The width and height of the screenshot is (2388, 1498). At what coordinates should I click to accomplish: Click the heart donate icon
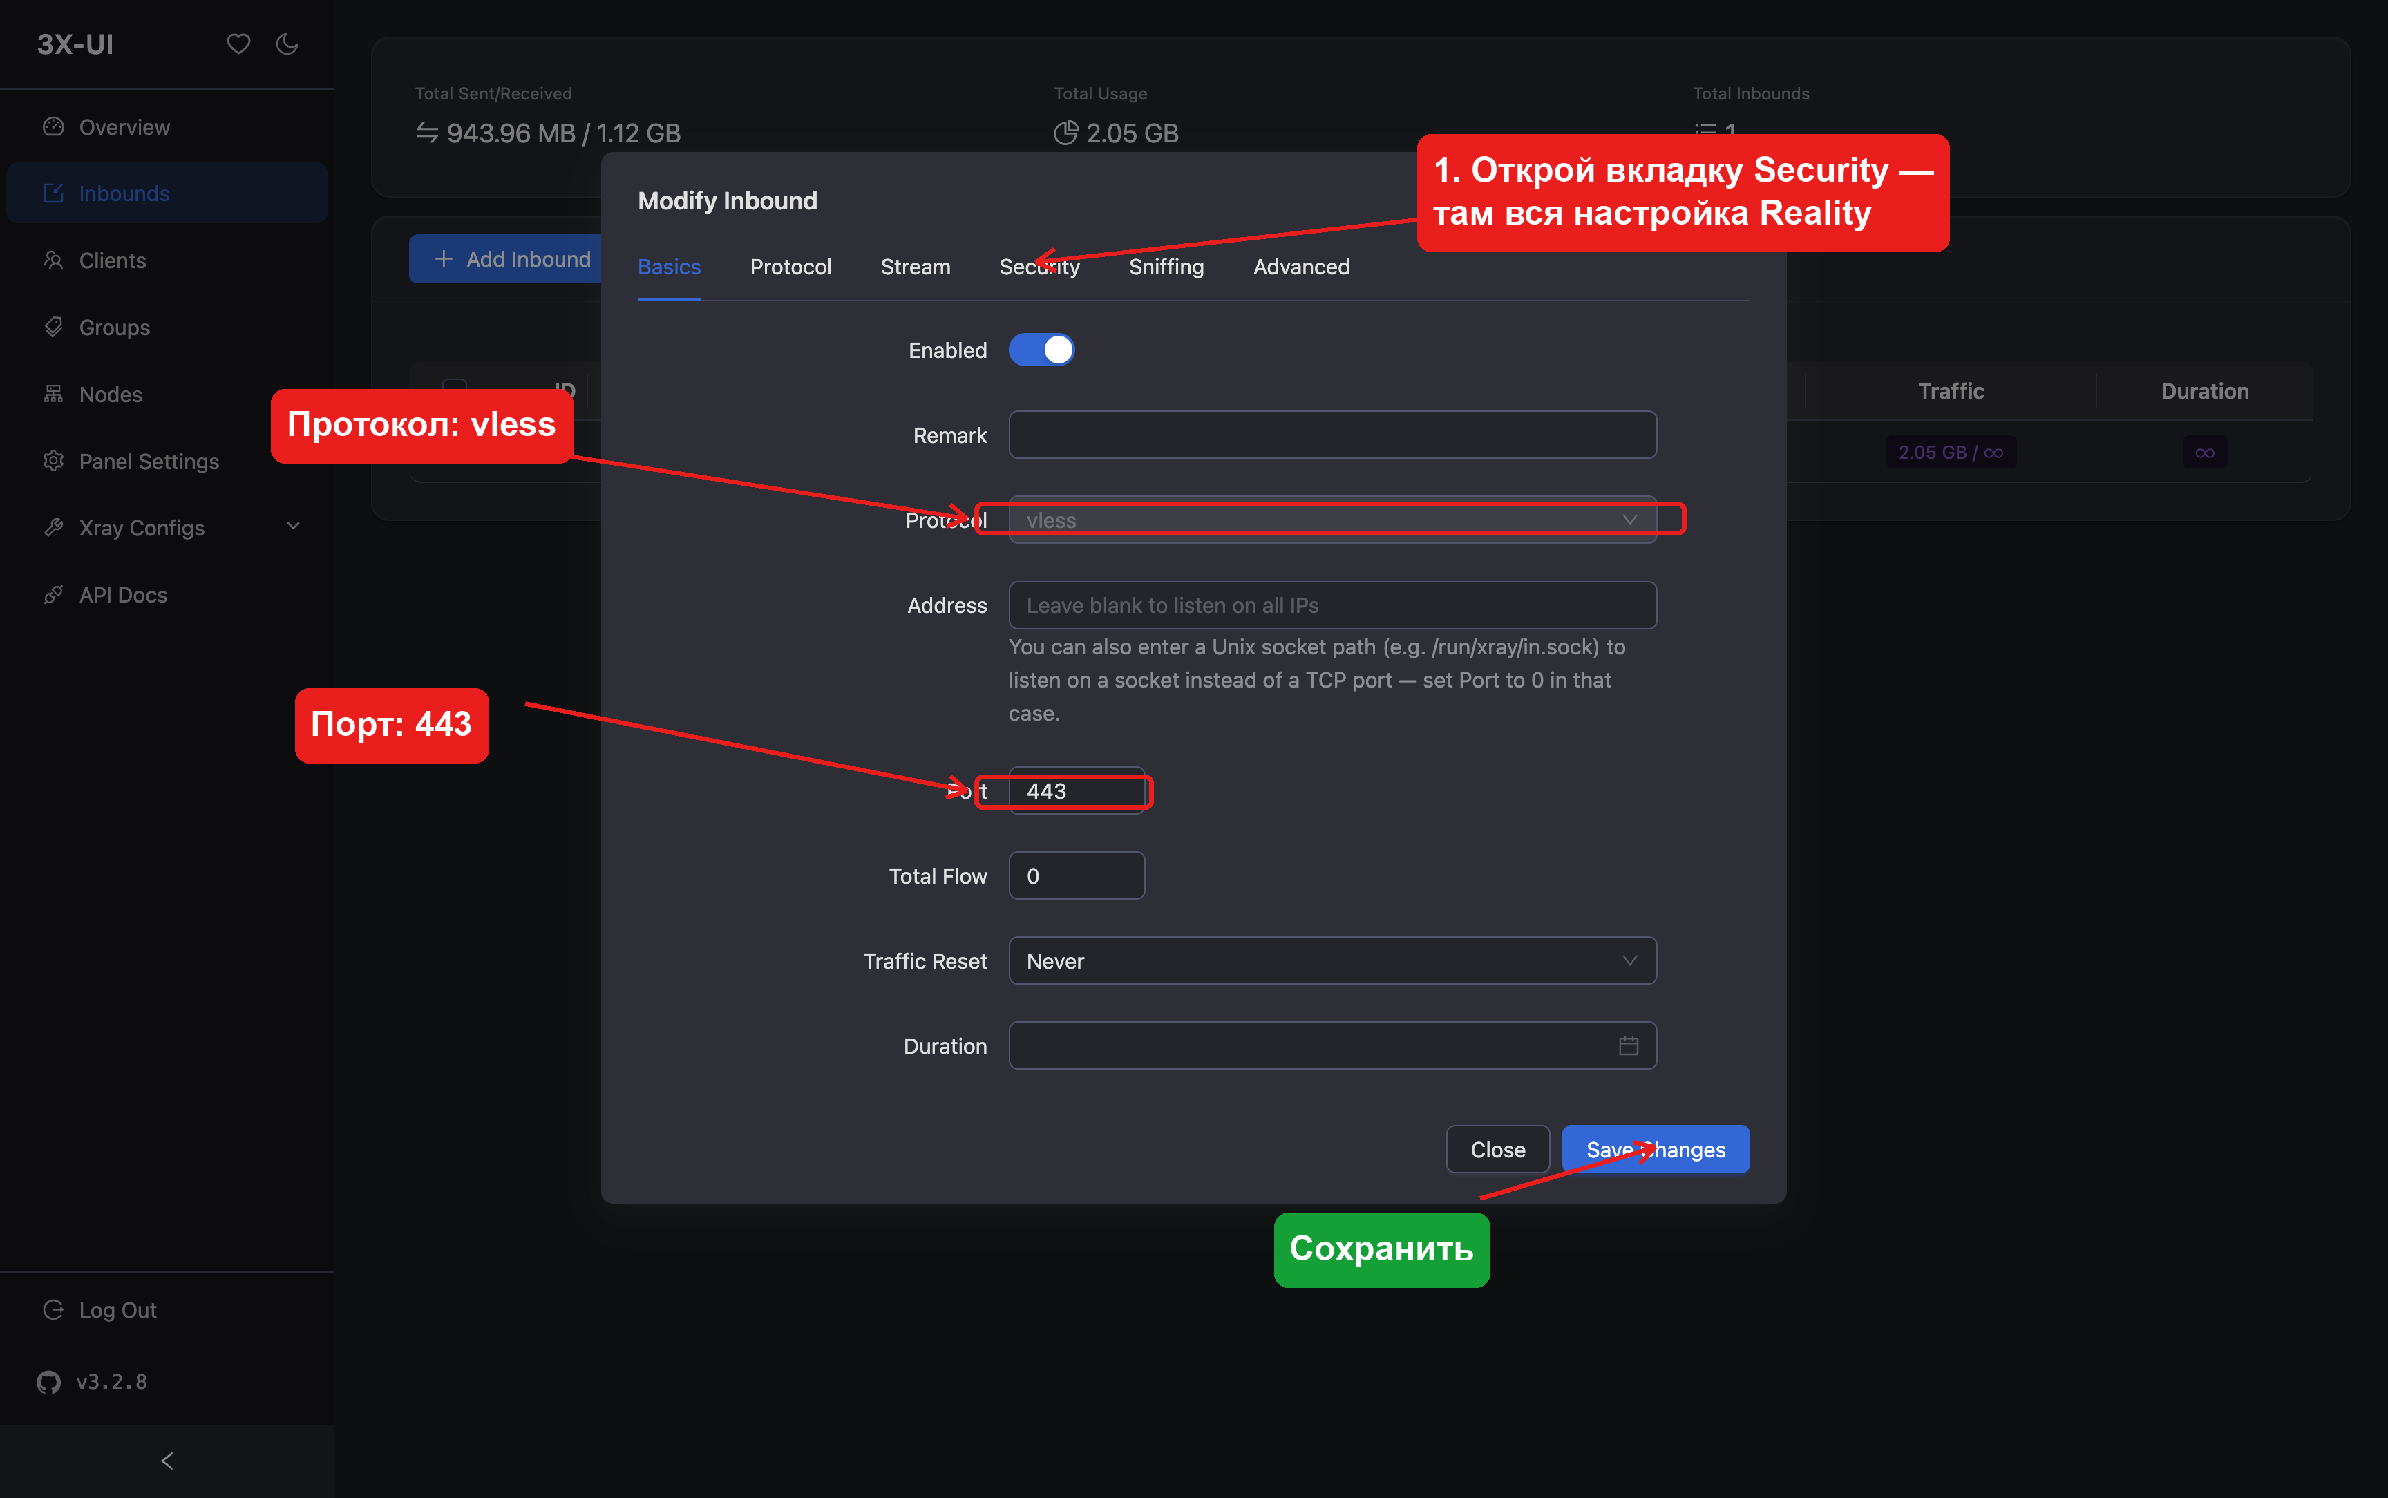238,44
